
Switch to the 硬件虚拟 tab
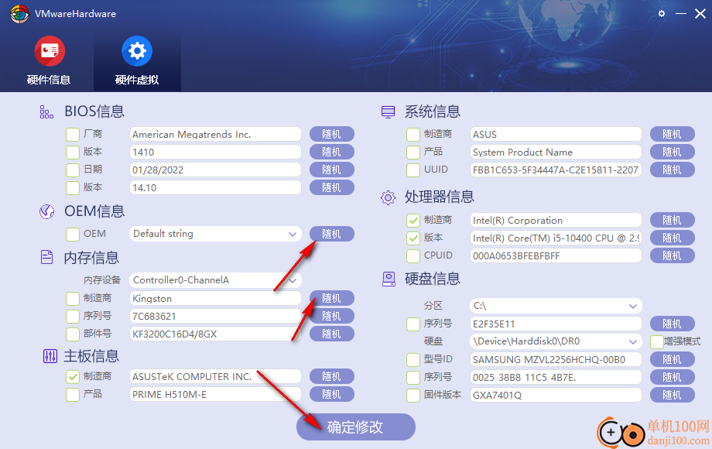pos(137,60)
